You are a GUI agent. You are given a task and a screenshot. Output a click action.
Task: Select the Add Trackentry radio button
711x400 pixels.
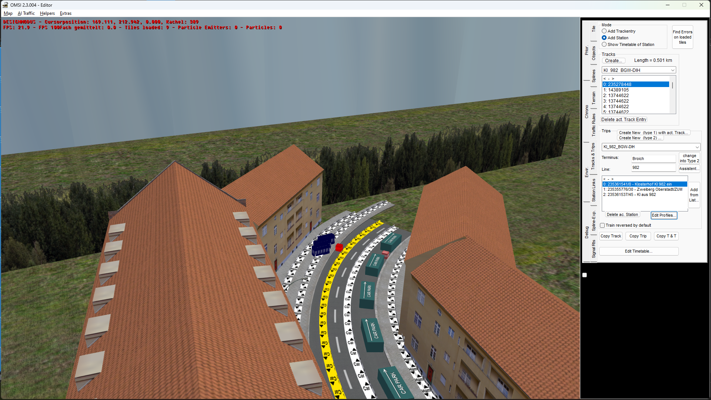[604, 31]
